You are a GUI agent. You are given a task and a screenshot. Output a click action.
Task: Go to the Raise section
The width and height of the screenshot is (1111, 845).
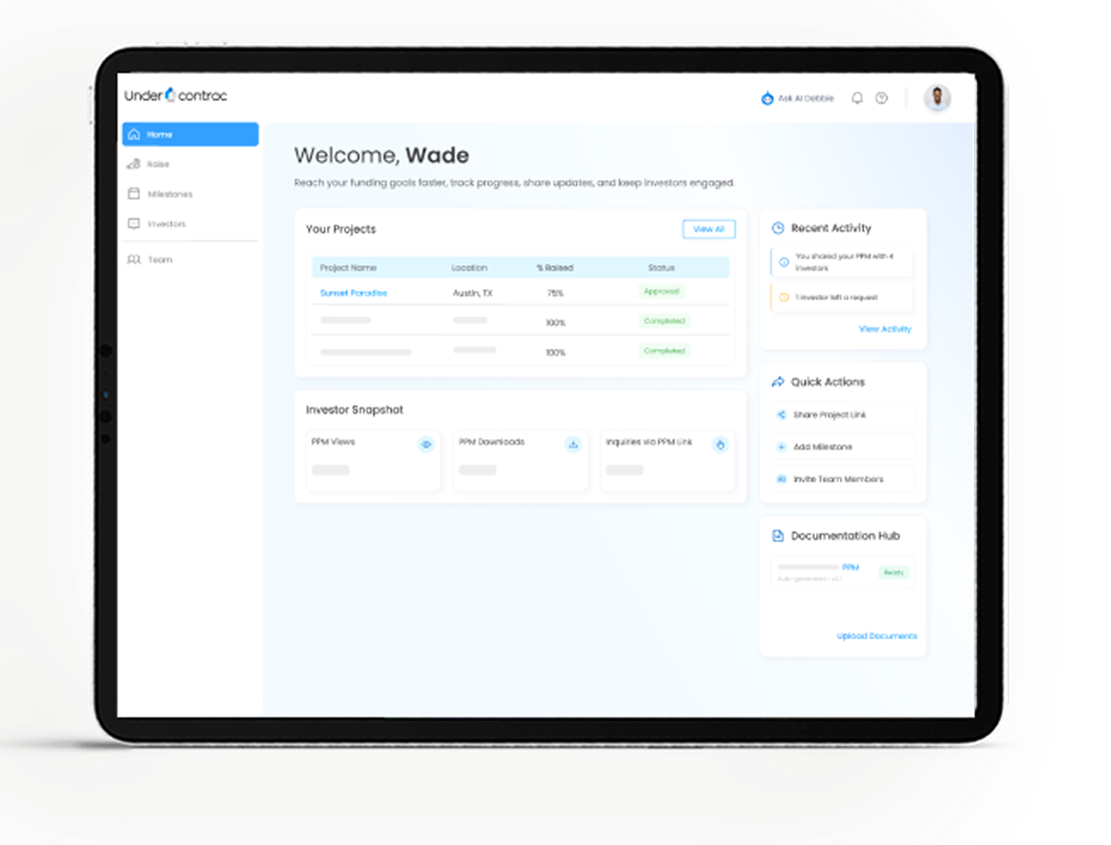click(158, 164)
